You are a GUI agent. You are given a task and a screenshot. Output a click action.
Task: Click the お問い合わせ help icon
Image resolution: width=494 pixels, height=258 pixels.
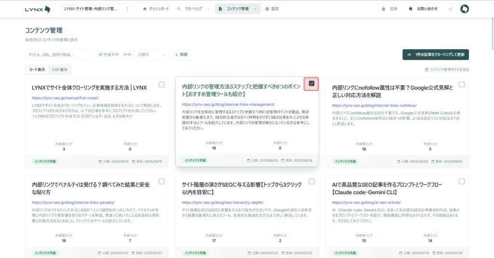411,9
